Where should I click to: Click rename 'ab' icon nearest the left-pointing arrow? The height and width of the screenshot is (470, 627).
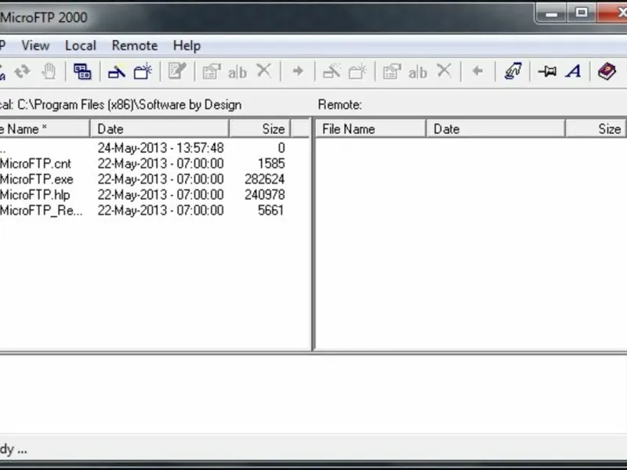418,73
